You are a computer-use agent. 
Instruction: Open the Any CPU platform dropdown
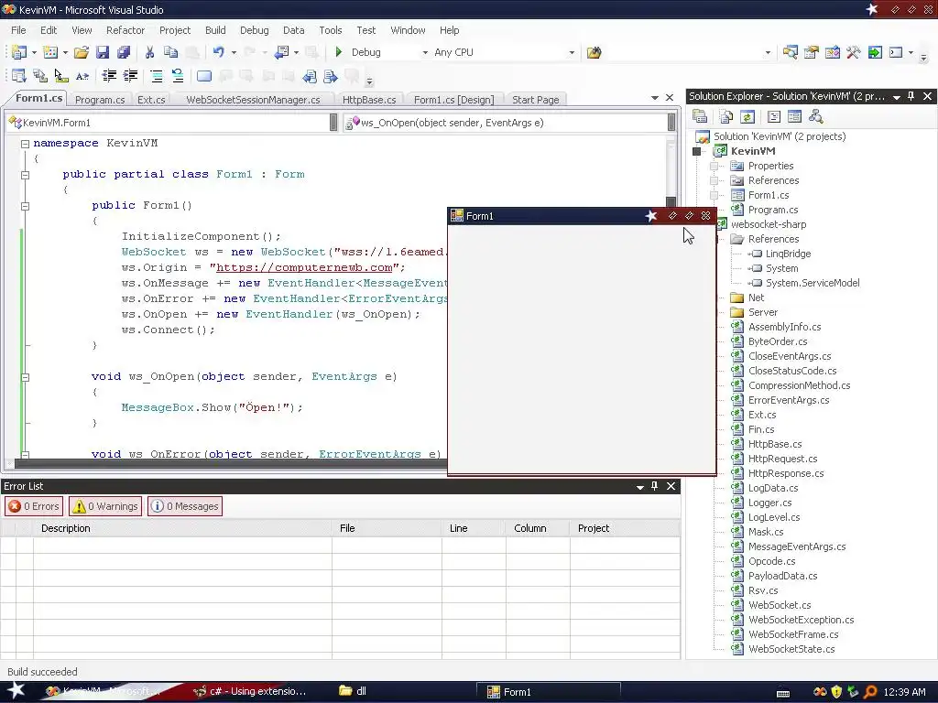point(572,52)
